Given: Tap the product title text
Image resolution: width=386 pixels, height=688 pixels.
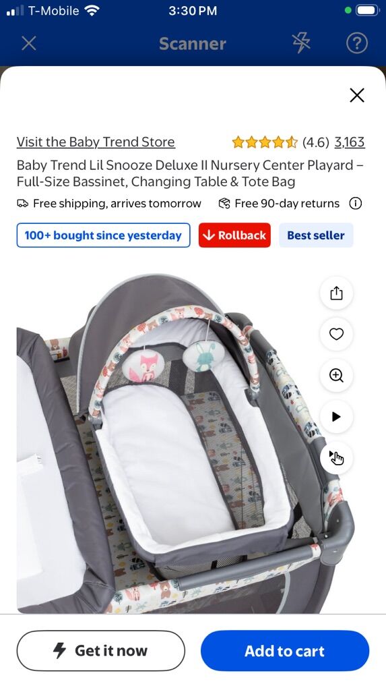Looking at the screenshot, I should [x=190, y=173].
